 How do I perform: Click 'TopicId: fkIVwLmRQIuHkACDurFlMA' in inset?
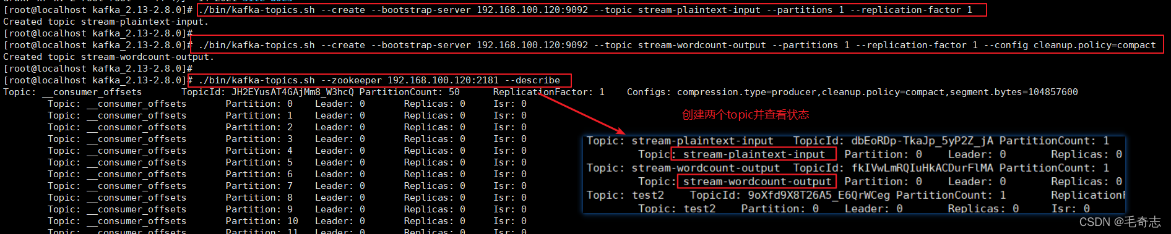(x=893, y=168)
